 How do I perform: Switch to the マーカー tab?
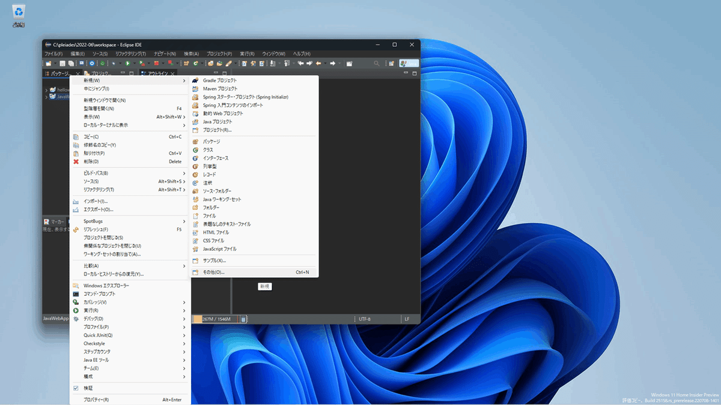point(54,221)
